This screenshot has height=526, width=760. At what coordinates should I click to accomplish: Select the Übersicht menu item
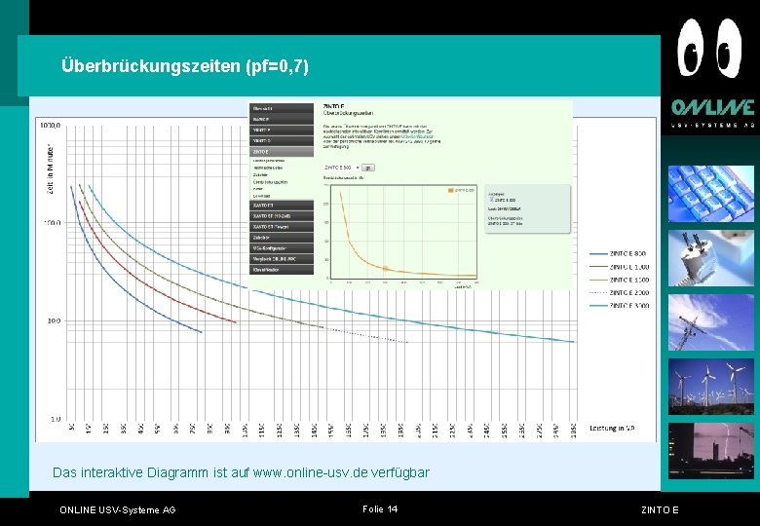282,108
